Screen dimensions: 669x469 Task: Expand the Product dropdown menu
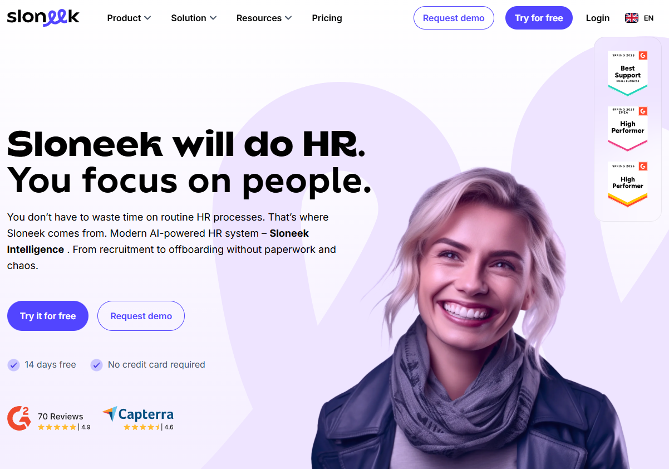(x=129, y=18)
